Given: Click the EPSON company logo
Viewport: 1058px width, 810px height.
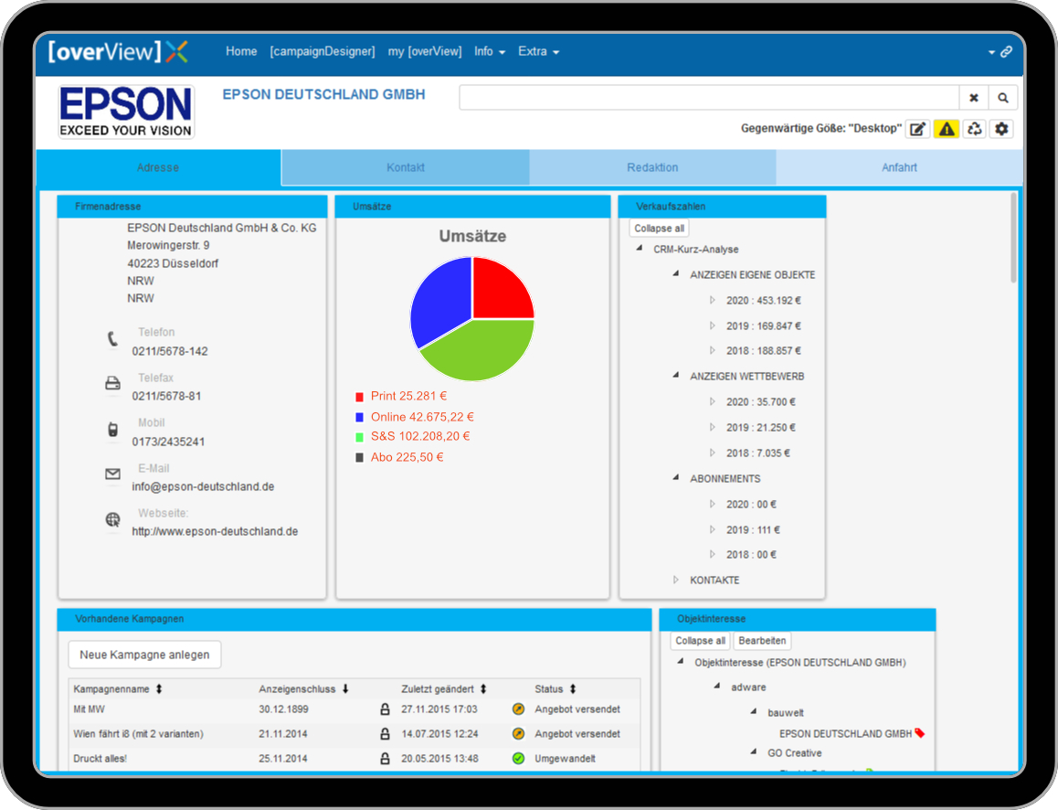Looking at the screenshot, I should point(126,112).
